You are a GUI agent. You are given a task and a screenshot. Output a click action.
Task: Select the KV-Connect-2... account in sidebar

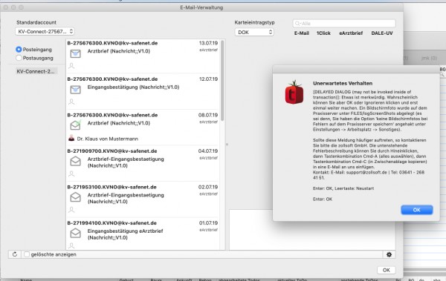[x=36, y=71]
